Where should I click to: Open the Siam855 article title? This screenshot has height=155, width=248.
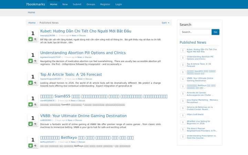104,96
